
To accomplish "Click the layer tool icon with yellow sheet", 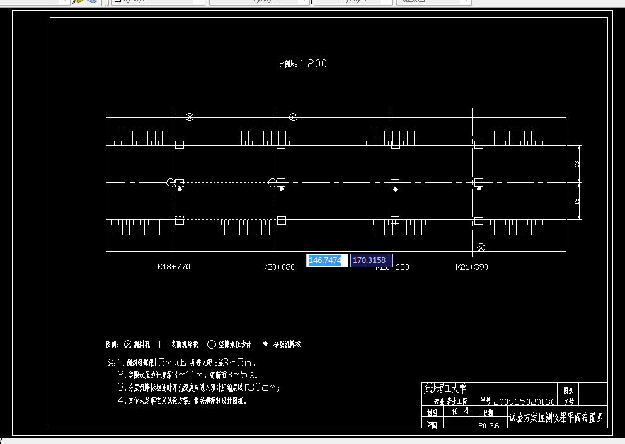I will pyautogui.click(x=77, y=1).
